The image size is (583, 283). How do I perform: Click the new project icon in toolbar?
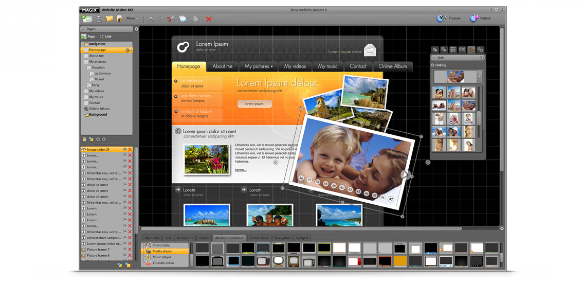coord(87,18)
